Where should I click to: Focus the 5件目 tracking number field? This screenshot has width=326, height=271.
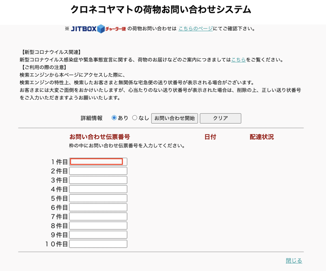point(98,198)
